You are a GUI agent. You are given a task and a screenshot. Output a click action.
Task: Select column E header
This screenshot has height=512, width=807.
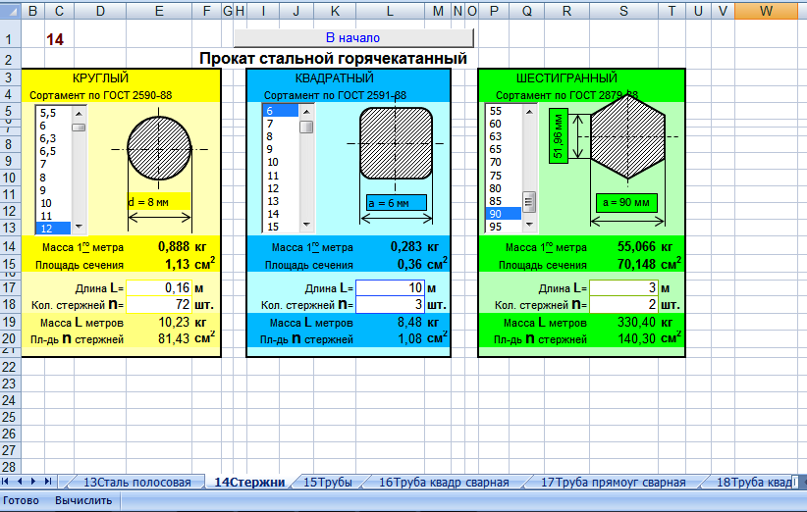[x=159, y=11]
